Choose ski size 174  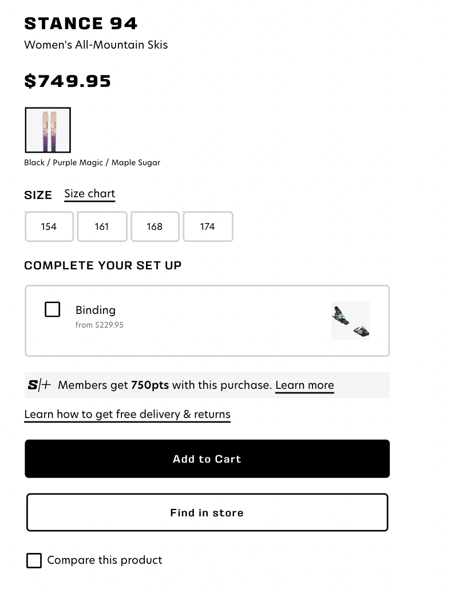(x=208, y=226)
